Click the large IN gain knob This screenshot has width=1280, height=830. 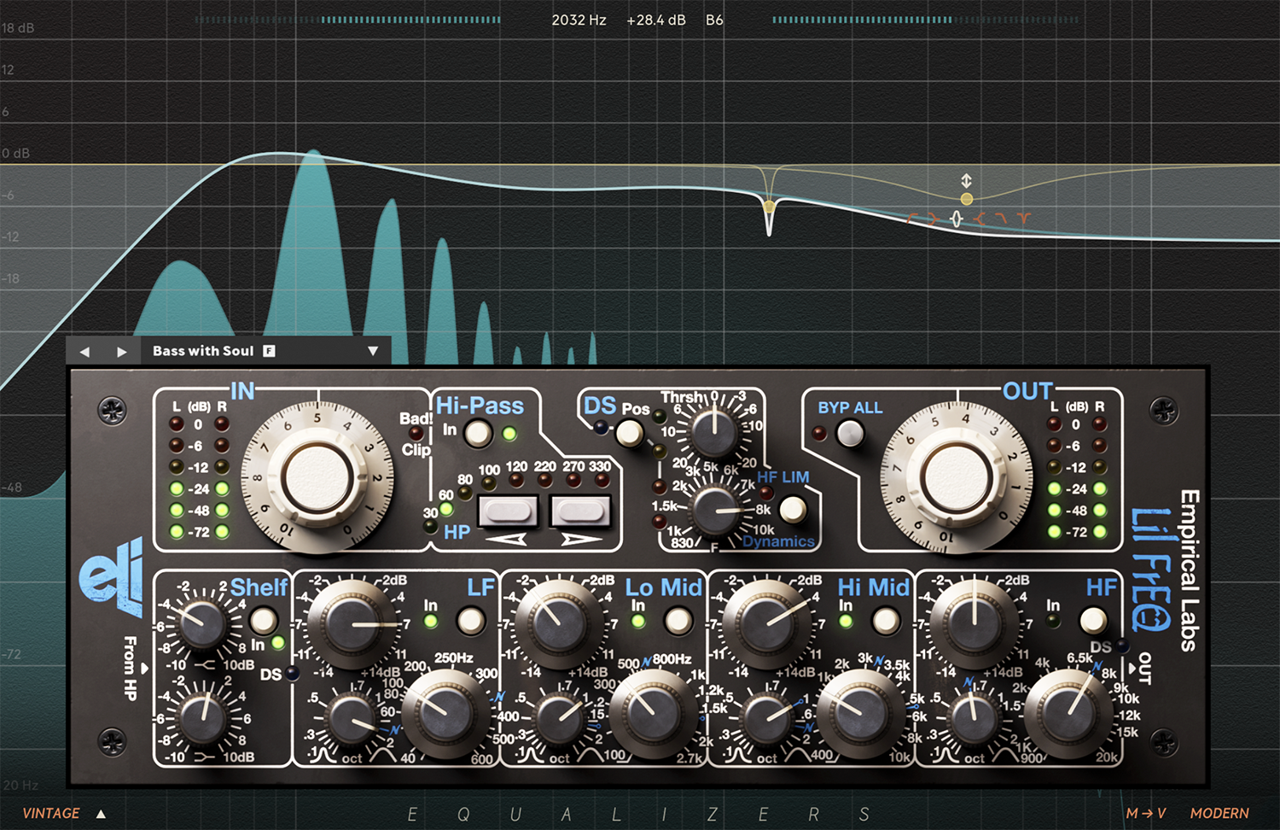(317, 478)
